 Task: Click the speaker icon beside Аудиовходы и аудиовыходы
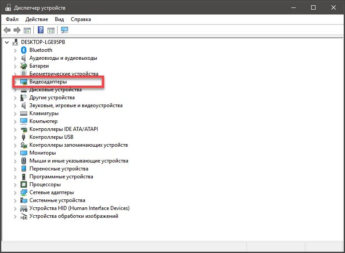tap(24, 58)
